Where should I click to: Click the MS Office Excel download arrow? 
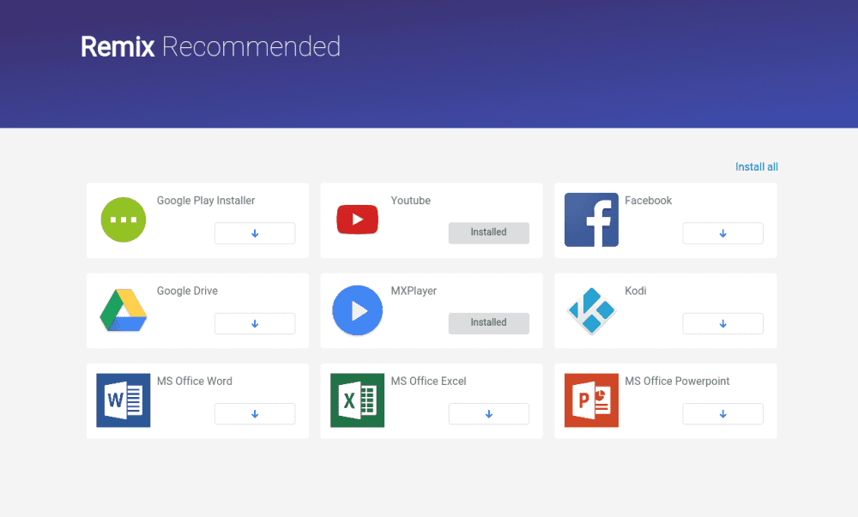point(489,413)
